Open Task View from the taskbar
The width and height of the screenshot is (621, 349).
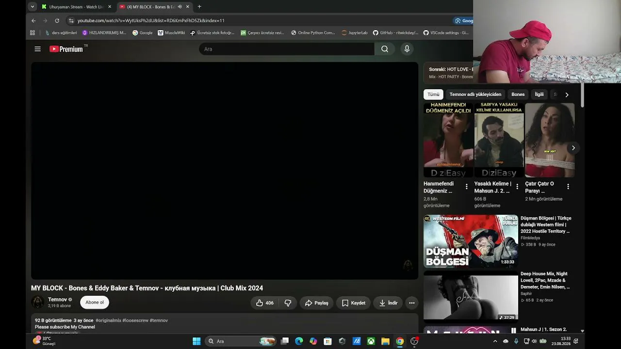(x=285, y=341)
